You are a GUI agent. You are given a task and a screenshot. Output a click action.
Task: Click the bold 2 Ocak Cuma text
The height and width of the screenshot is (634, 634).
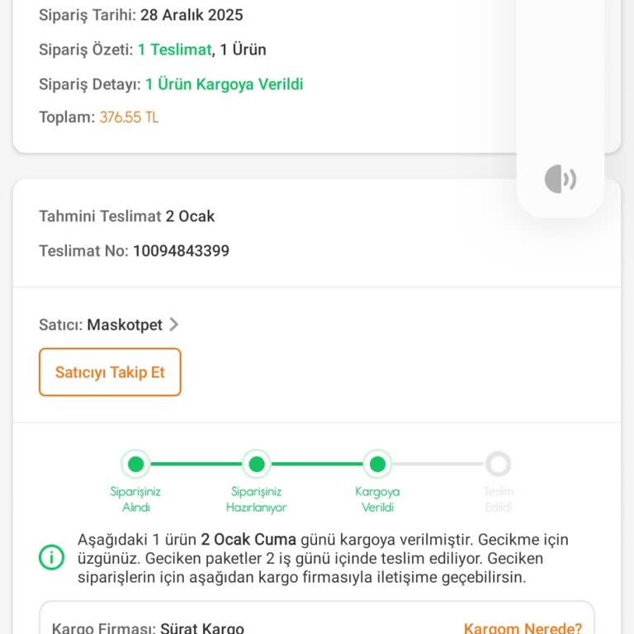(248, 540)
